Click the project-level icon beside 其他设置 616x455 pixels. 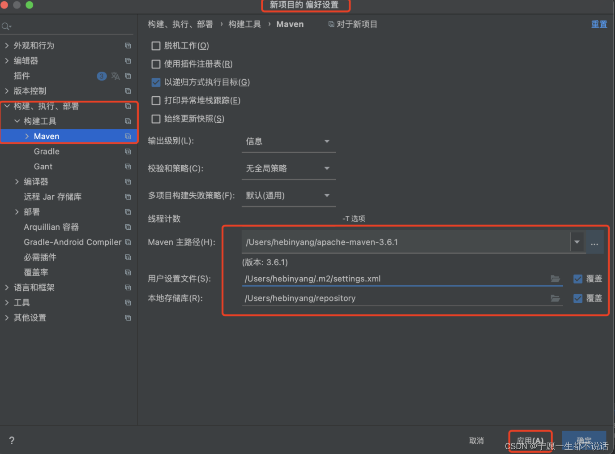(128, 318)
